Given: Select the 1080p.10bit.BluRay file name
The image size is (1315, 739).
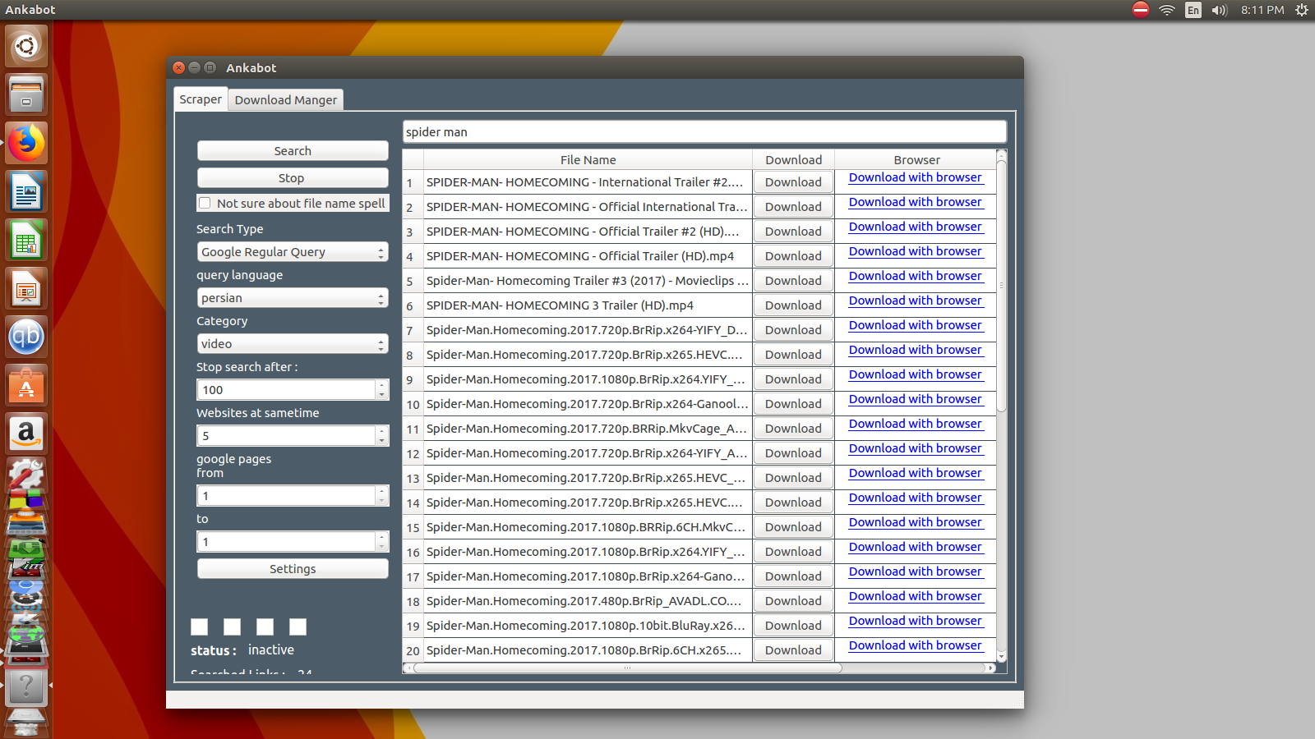Looking at the screenshot, I should [588, 626].
